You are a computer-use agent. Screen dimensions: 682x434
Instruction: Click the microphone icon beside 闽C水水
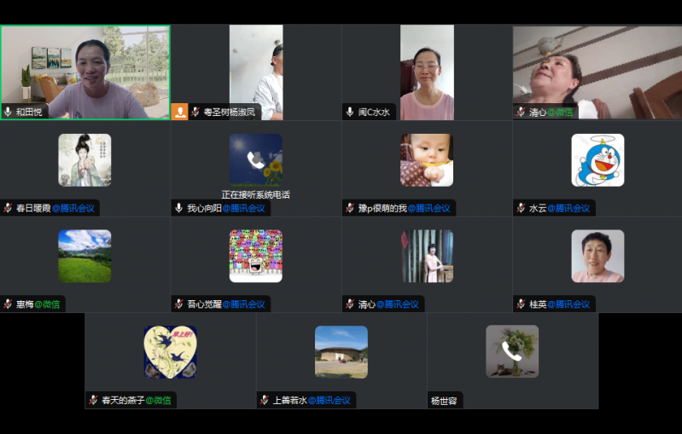click(350, 112)
